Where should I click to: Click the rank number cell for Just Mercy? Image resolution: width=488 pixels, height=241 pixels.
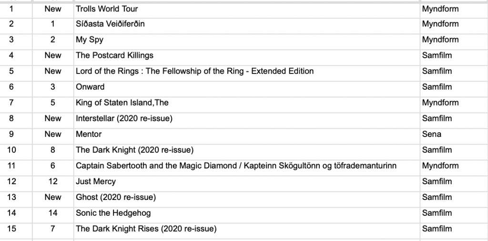[x=12, y=181]
